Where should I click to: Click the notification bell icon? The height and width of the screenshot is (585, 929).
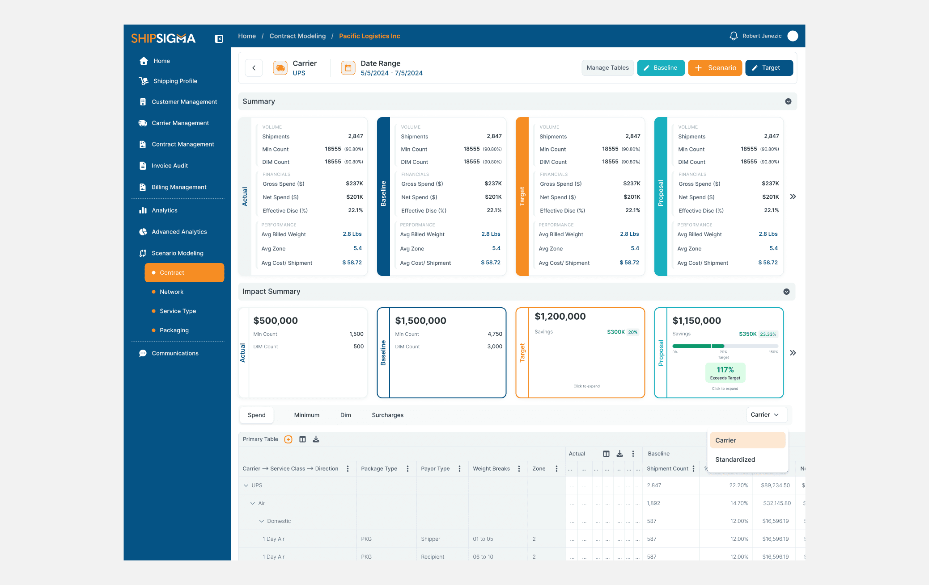pos(734,36)
